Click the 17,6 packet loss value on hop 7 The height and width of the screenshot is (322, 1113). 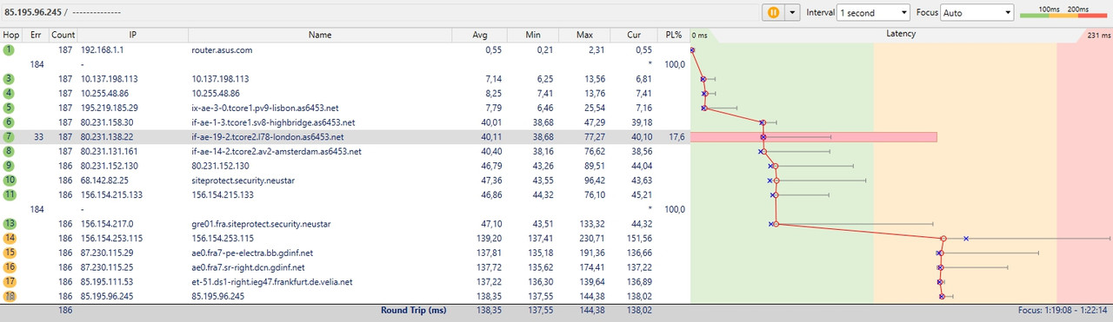pyautogui.click(x=676, y=137)
